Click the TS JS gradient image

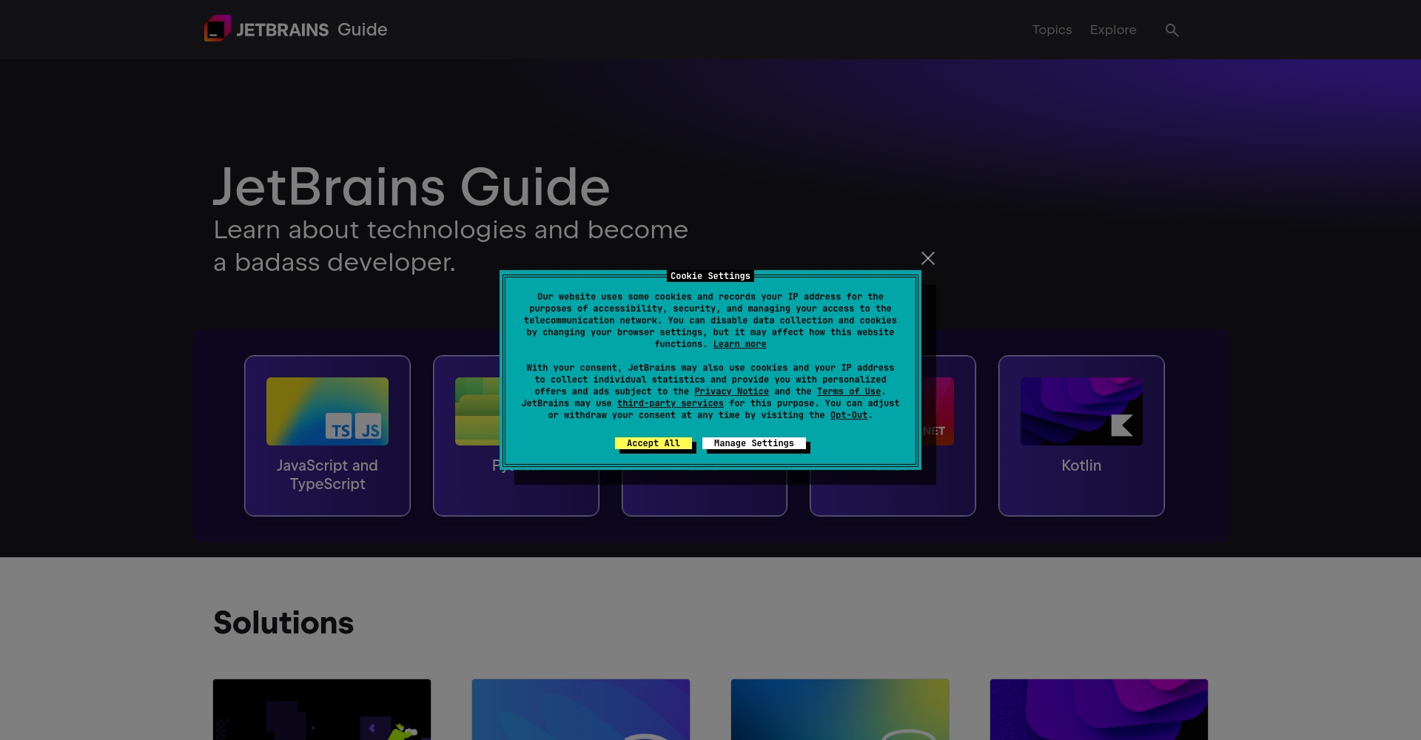coord(327,411)
